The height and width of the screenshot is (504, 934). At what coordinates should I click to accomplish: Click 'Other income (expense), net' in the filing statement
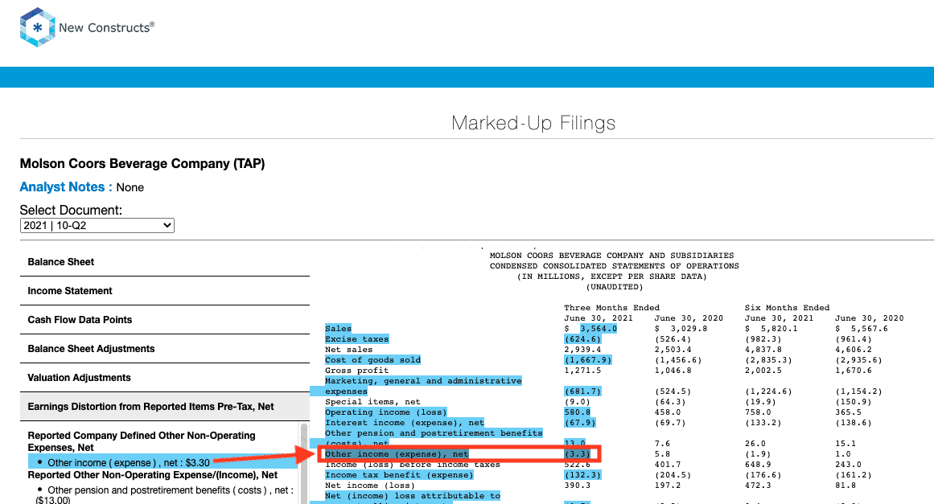pos(397,454)
